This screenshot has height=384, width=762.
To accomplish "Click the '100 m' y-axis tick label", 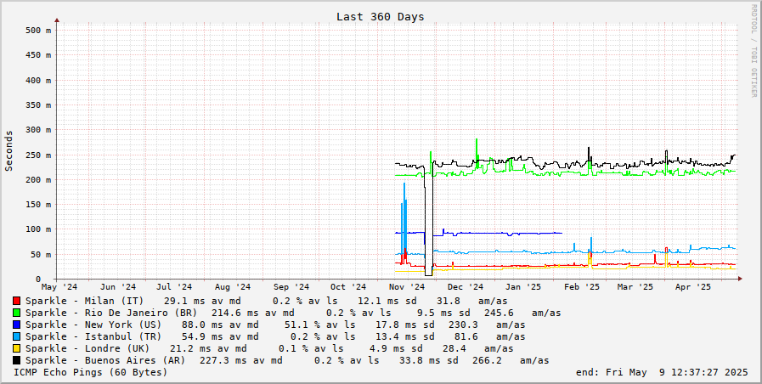I will [x=38, y=229].
